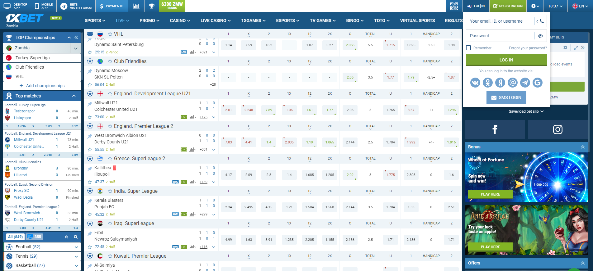The image size is (593, 271).
Task: Toggle live stream filter 355
Action: 35,237
